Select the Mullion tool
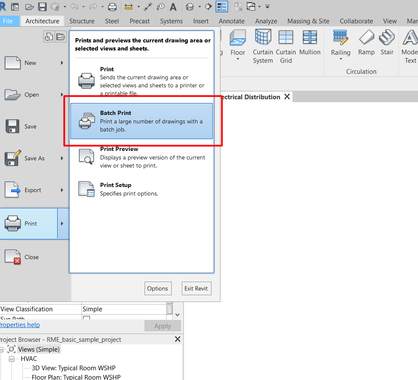This screenshot has height=380, width=418. [x=310, y=42]
